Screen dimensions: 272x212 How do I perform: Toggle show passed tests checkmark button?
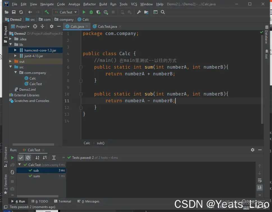21,158
